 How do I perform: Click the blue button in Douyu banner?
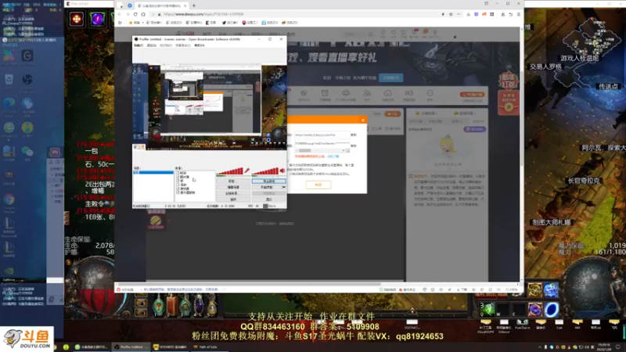click(x=390, y=77)
